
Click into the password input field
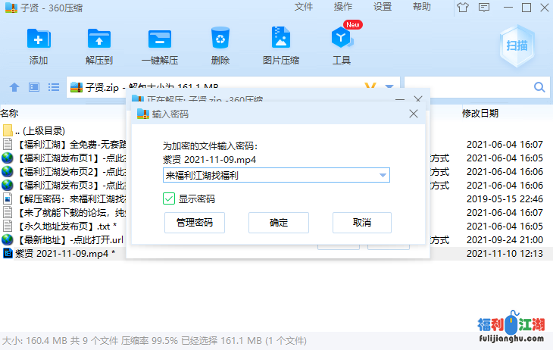269,176
